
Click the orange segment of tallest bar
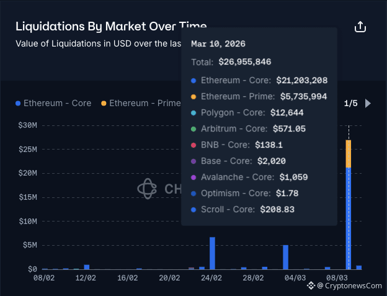click(x=349, y=153)
